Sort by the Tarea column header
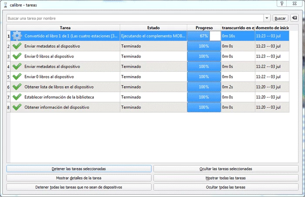 point(65,27)
